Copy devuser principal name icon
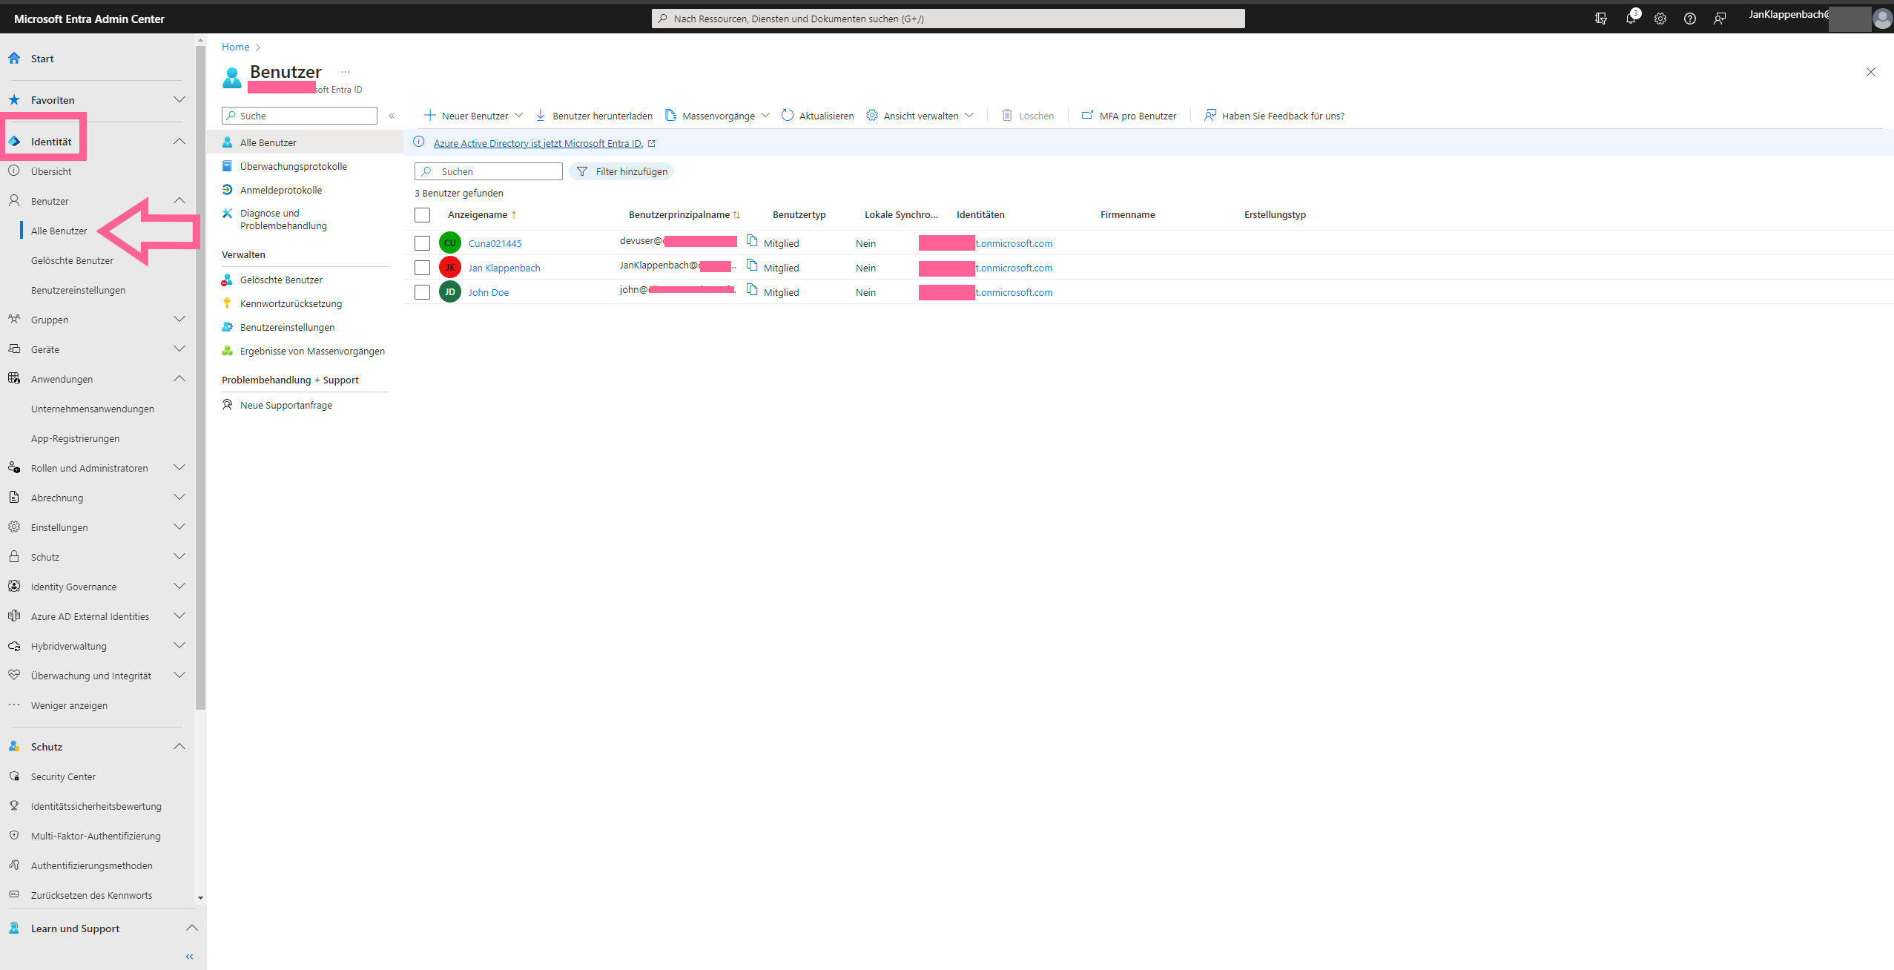The height and width of the screenshot is (970, 1894). pyautogui.click(x=752, y=240)
